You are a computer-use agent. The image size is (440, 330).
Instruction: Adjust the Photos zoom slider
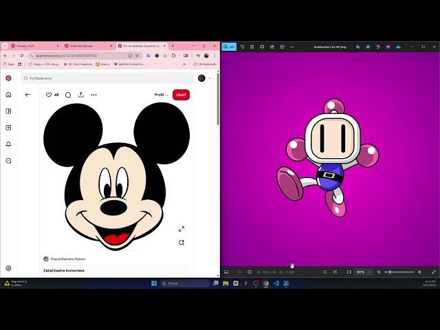click(x=399, y=272)
